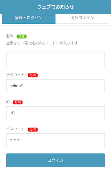111x175 pixels.
Task: Click the ウェブでお知らせ header title
Action: tap(56, 7)
